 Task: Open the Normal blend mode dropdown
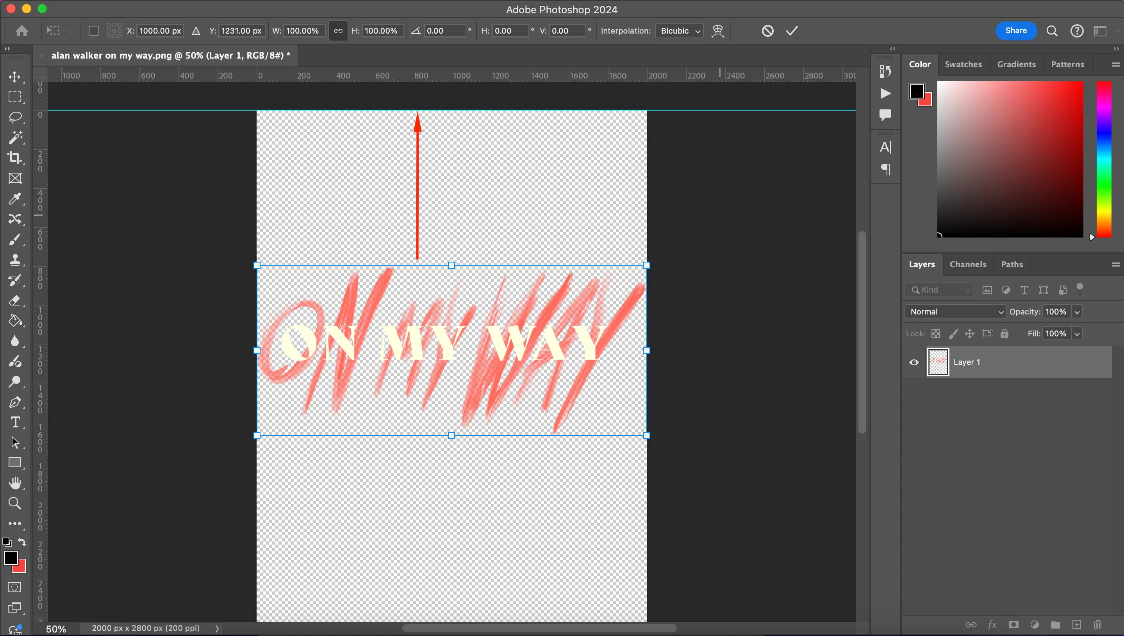[956, 311]
